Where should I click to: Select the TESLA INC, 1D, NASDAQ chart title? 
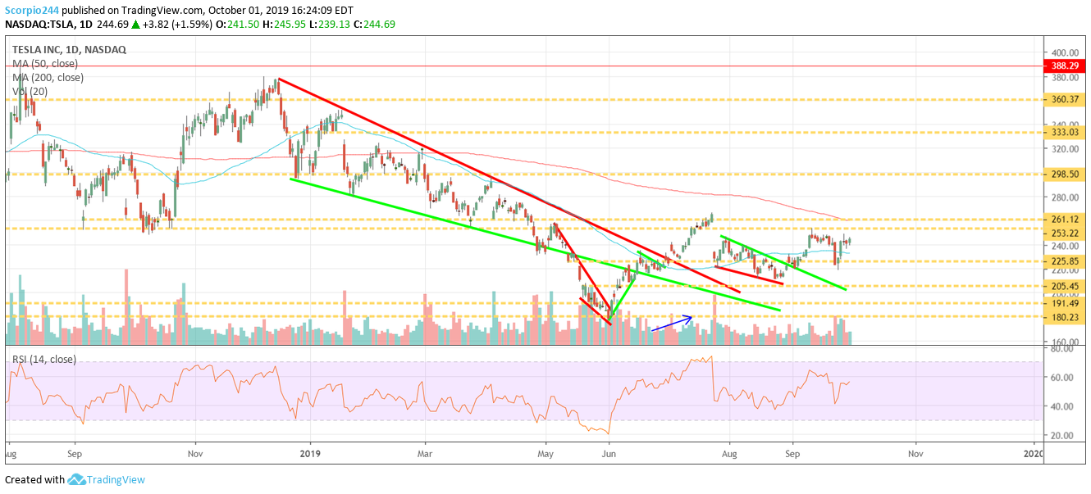69,49
